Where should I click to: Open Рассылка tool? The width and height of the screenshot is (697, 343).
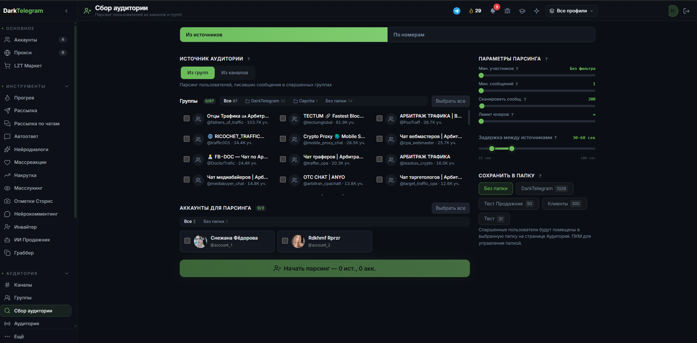[x=36, y=111]
